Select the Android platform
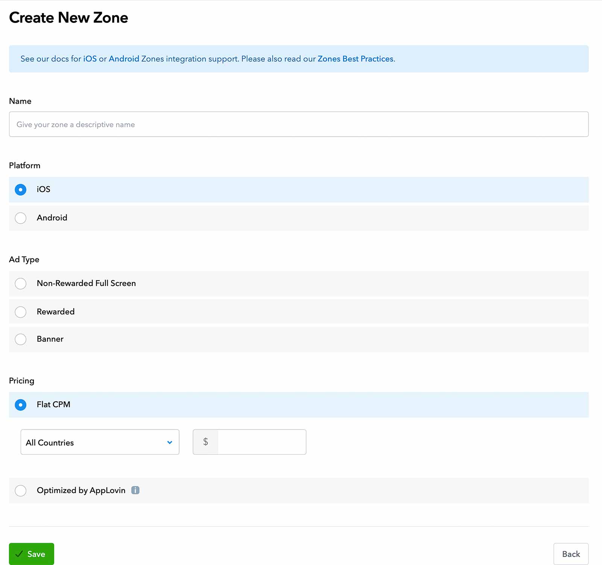The height and width of the screenshot is (565, 602). (21, 218)
